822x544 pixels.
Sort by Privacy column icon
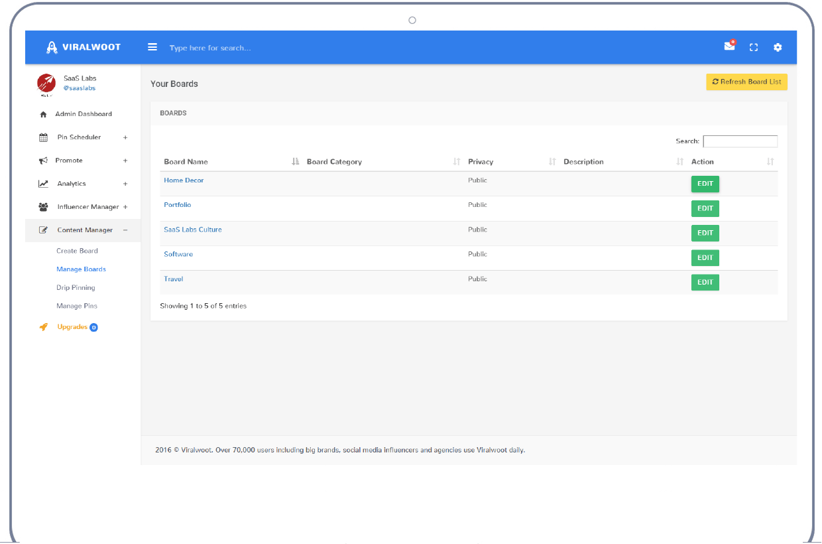click(x=552, y=162)
